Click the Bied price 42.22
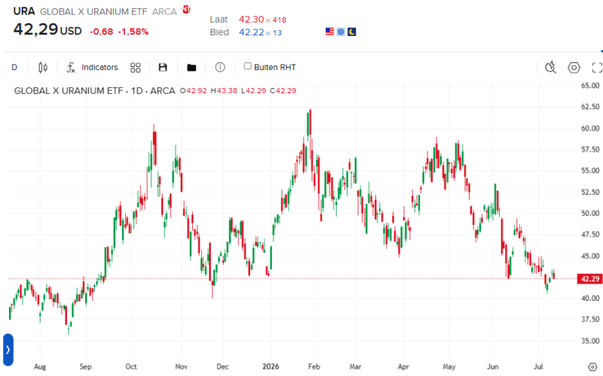 coord(251,32)
